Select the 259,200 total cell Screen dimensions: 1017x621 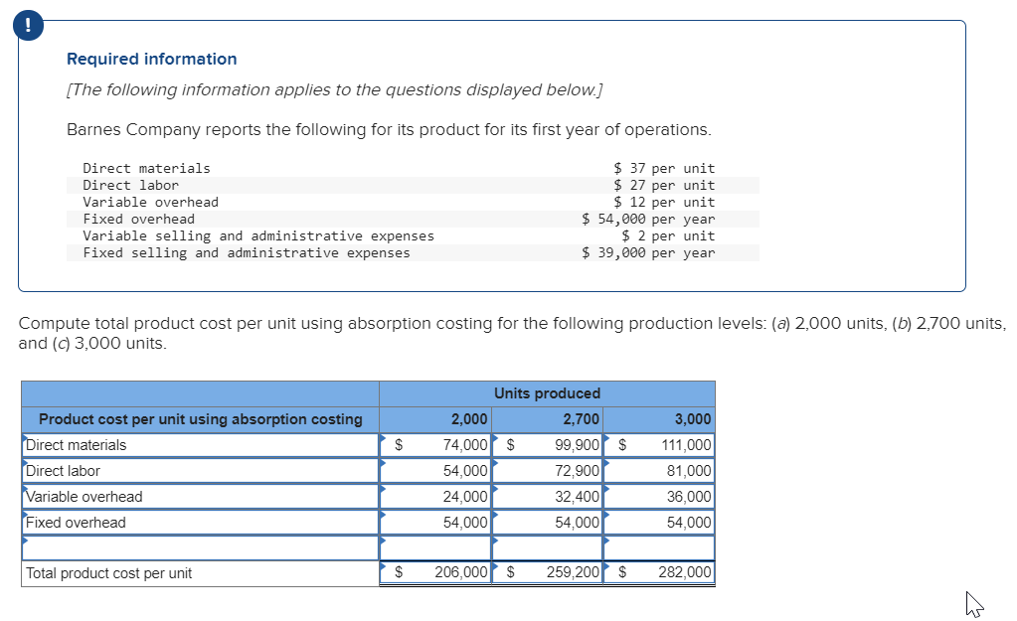pyautogui.click(x=547, y=572)
